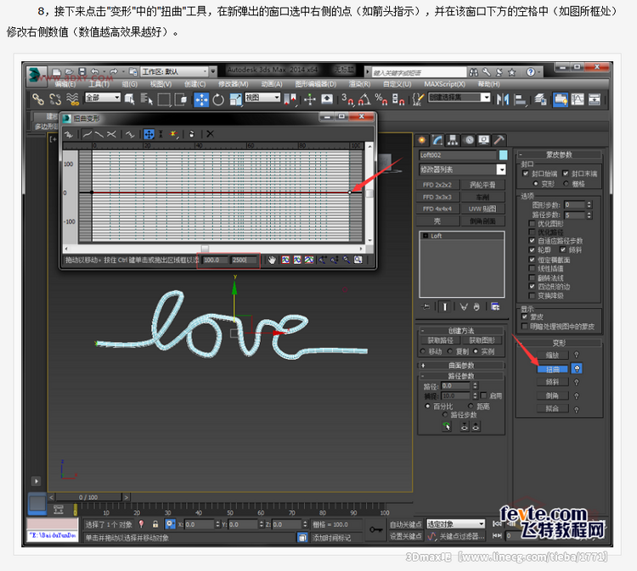Click the Set Keys key icon
The height and width of the screenshot is (571, 637).
coord(375,529)
